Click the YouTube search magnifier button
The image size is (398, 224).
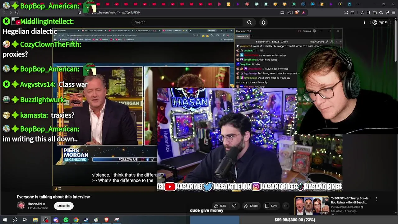249,22
